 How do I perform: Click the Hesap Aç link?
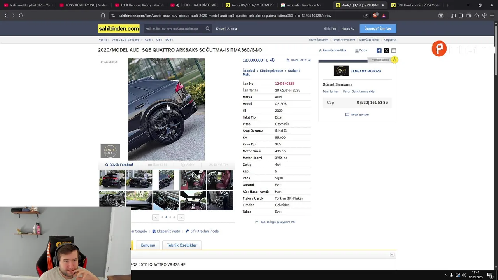coord(348,28)
